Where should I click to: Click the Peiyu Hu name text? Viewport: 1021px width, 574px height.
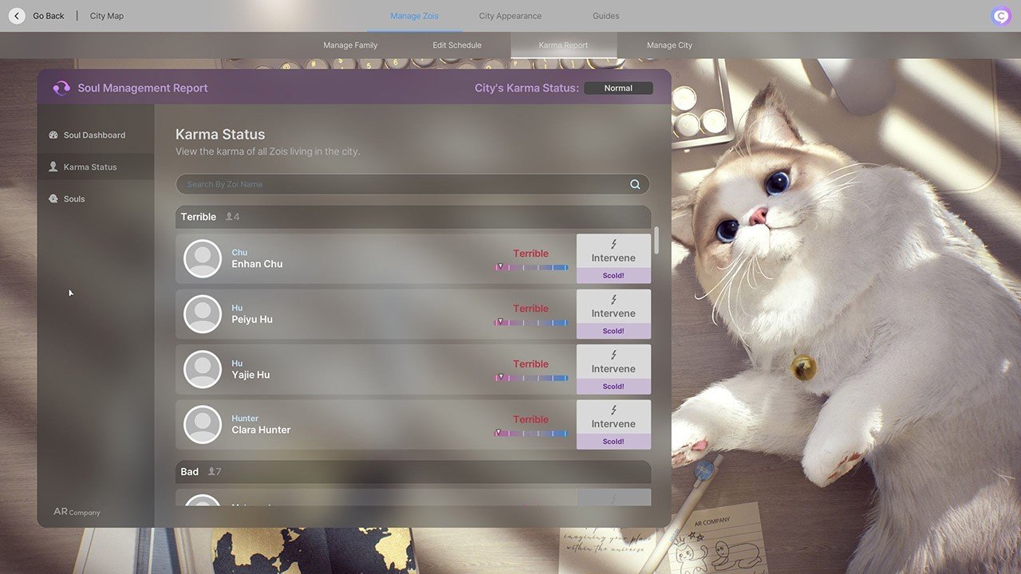click(x=252, y=320)
